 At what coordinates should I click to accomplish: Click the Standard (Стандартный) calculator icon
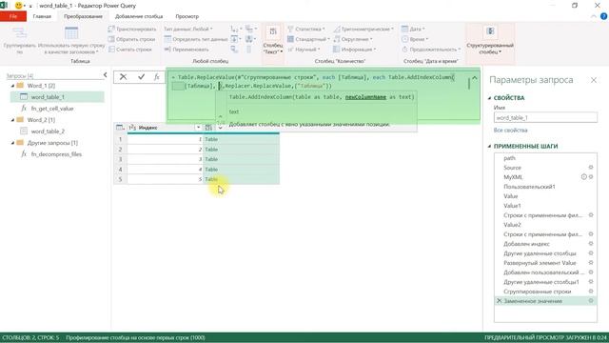click(290, 39)
